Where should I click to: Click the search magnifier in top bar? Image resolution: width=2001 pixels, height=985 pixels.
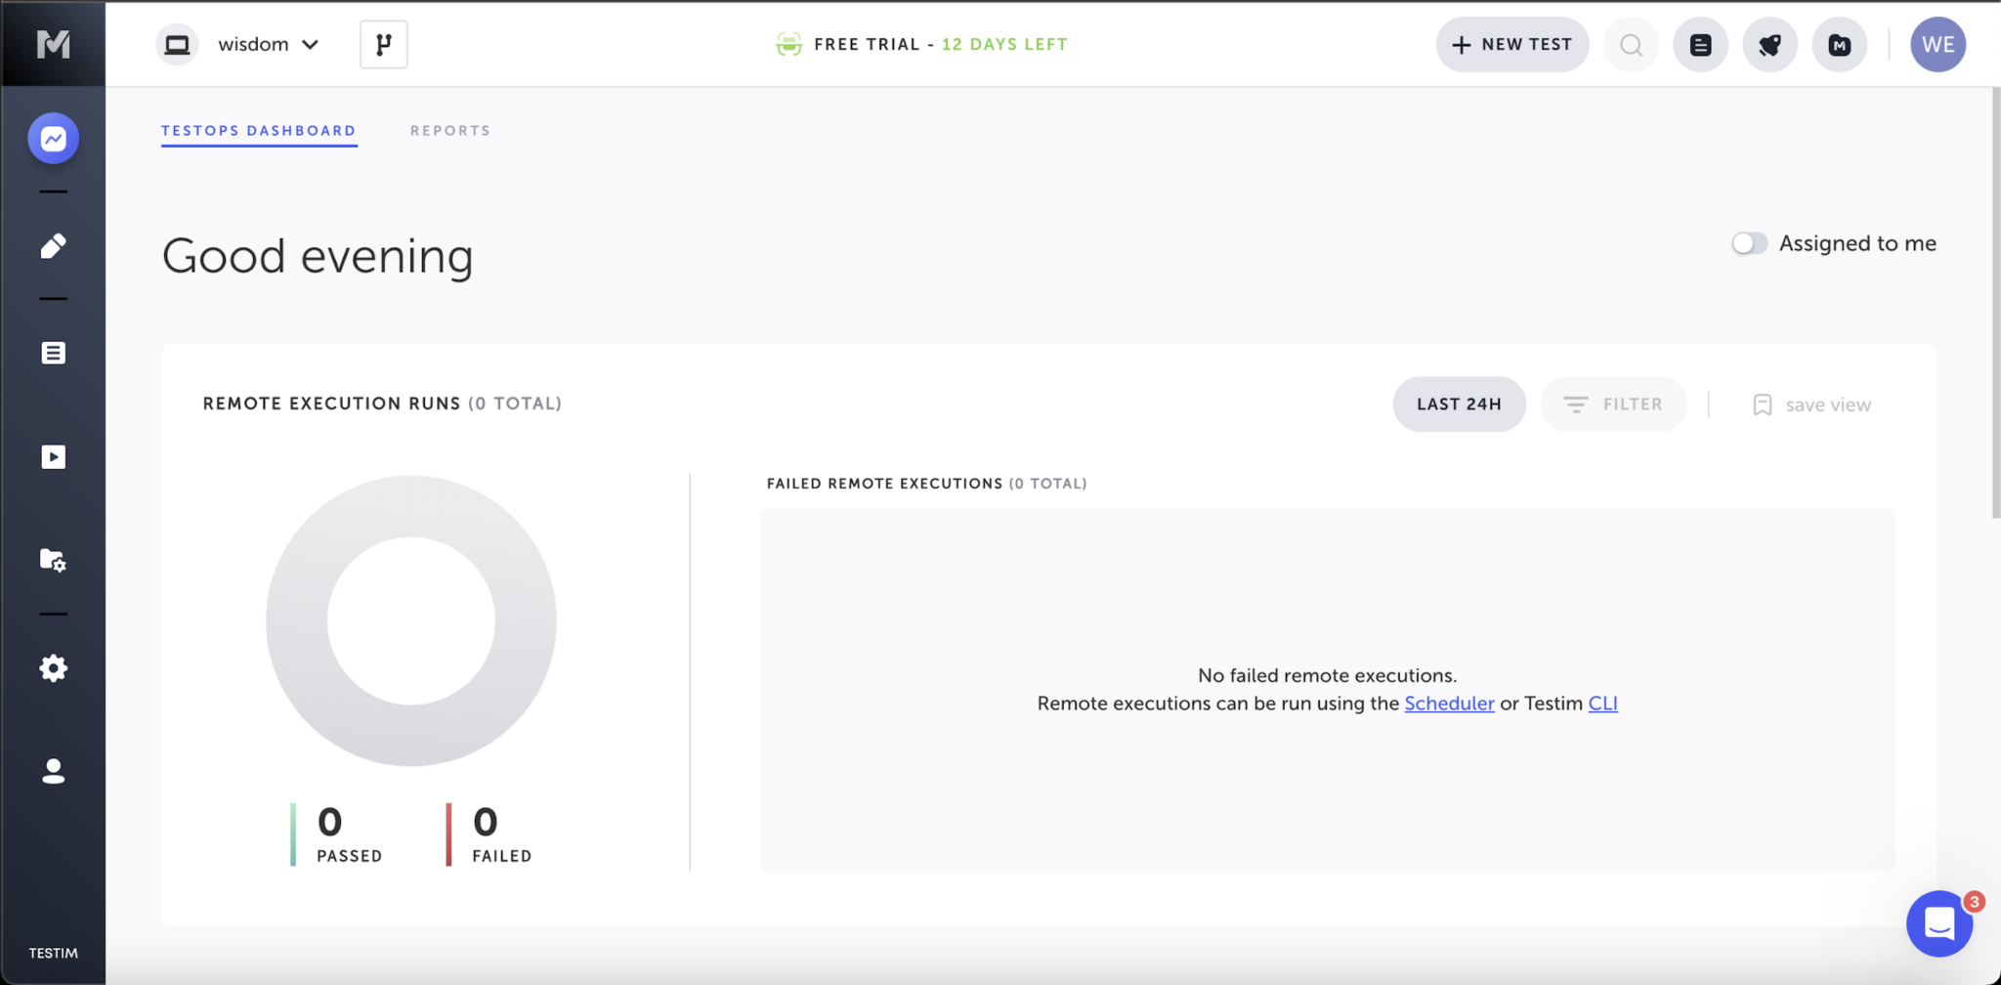click(x=1629, y=44)
